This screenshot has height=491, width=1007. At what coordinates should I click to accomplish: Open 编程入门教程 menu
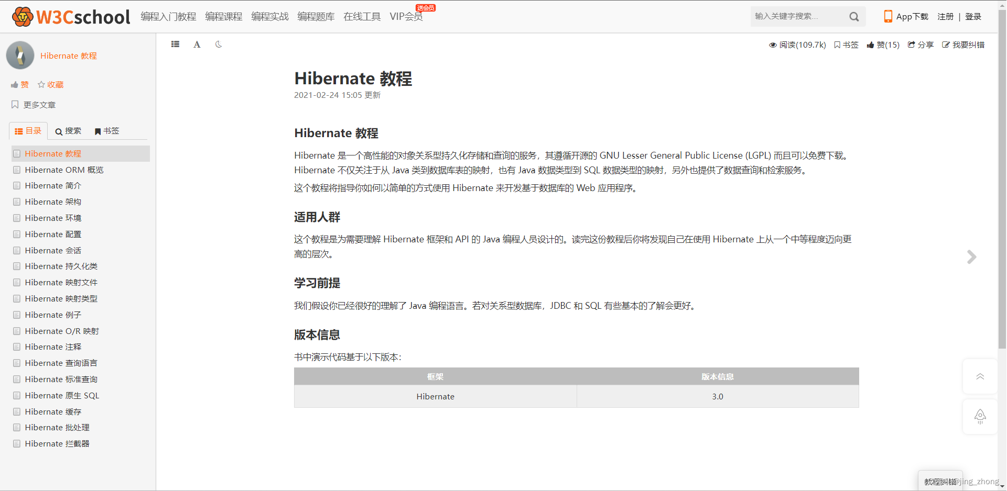pyautogui.click(x=168, y=17)
